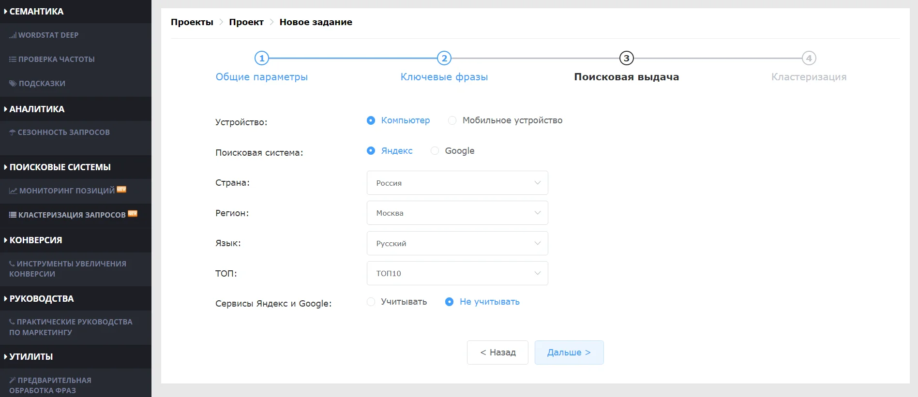Click the umbrella icon for Сезонность запросов

click(x=13, y=132)
